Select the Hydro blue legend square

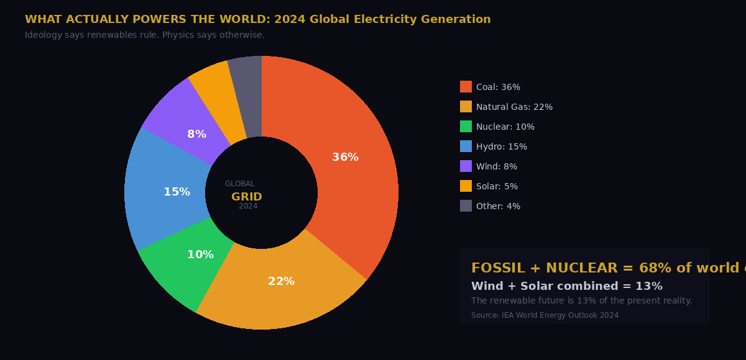click(x=464, y=146)
